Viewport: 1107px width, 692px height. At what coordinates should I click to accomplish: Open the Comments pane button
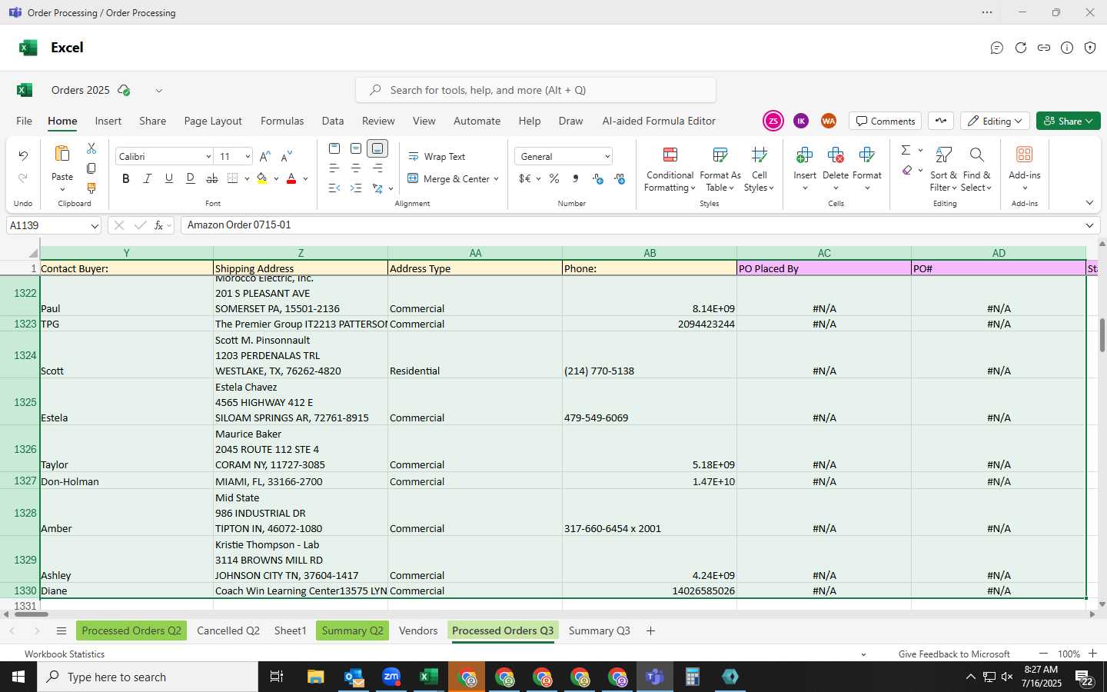(886, 121)
